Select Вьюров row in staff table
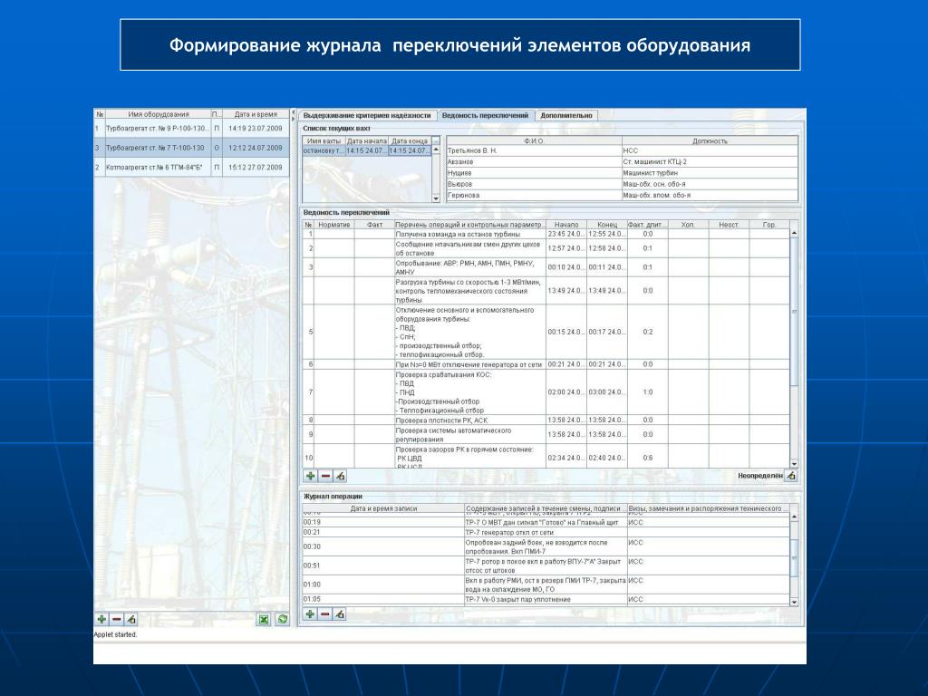The height and width of the screenshot is (696, 928). (x=622, y=184)
